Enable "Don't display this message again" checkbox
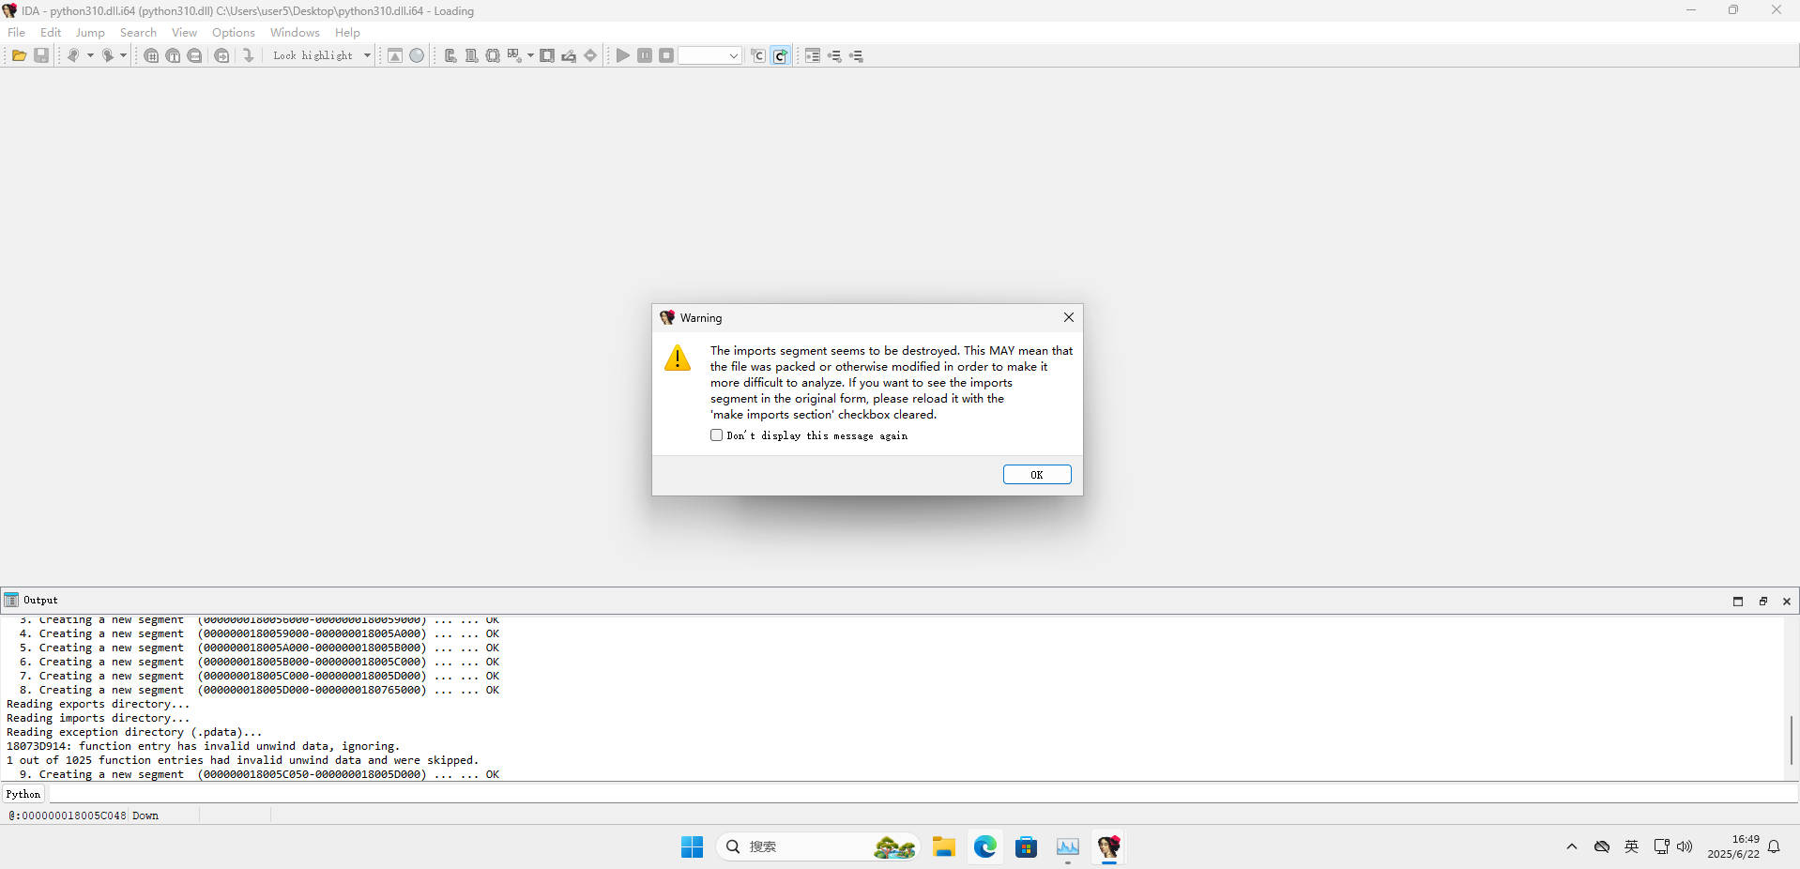 [717, 435]
